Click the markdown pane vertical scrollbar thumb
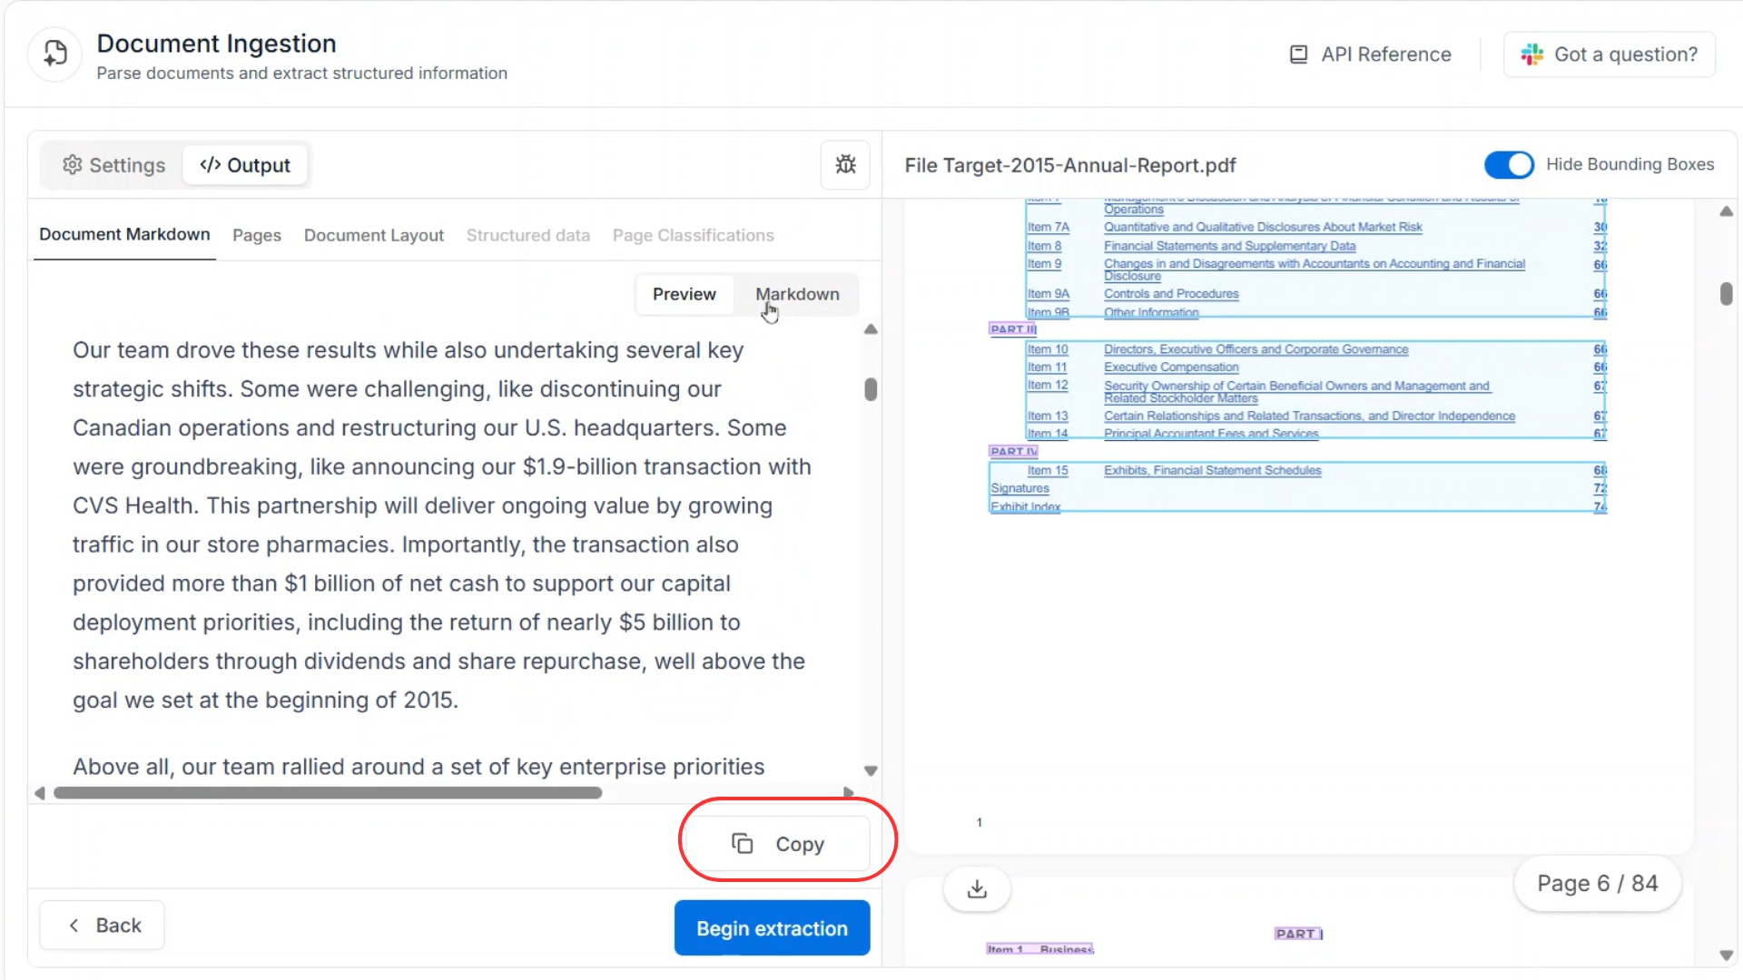Viewport: 1743px width, 980px height. coord(871,389)
